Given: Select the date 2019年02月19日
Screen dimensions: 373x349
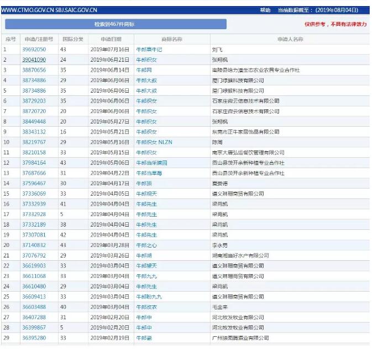Looking at the screenshot, I should tap(109, 338).
